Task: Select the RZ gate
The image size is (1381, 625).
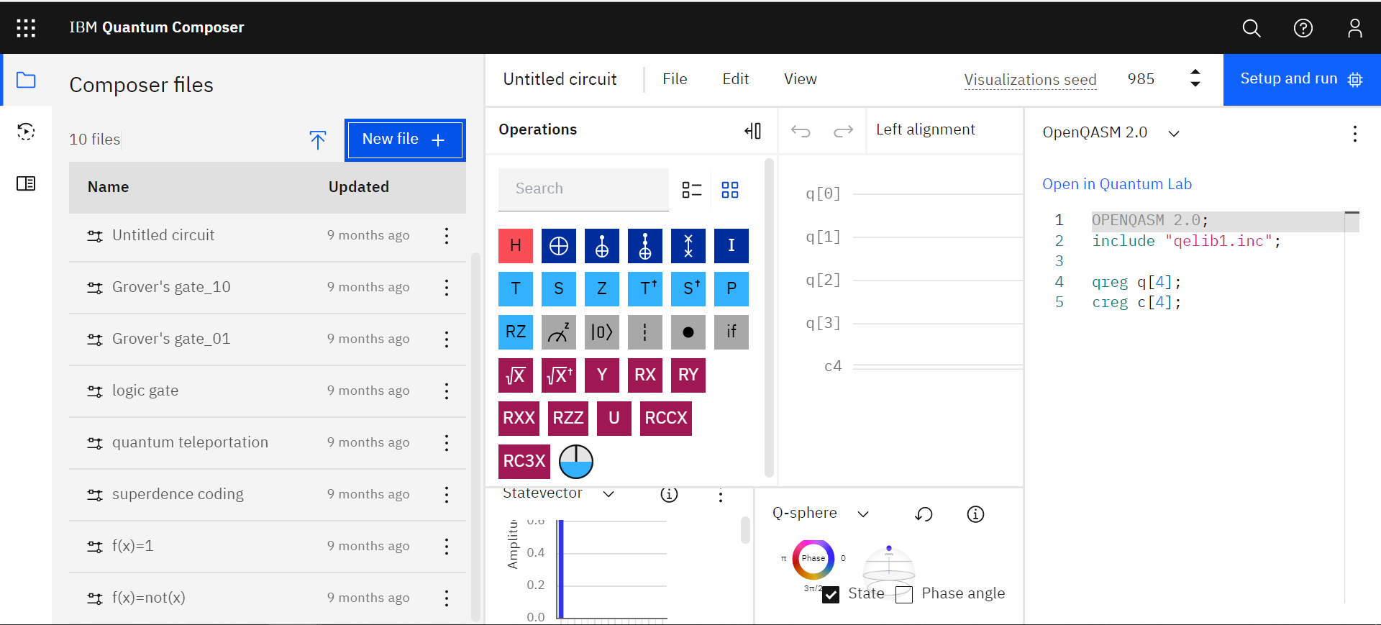Action: (516, 332)
